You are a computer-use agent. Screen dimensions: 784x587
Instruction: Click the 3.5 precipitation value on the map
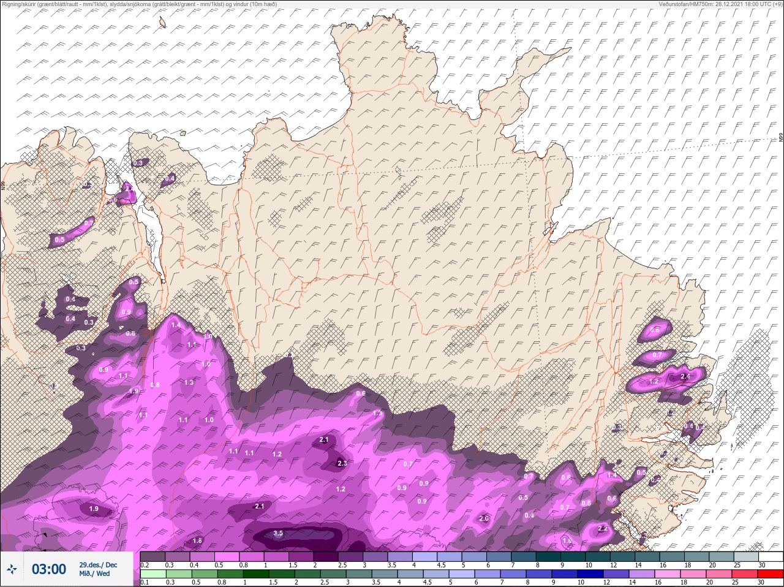click(278, 534)
